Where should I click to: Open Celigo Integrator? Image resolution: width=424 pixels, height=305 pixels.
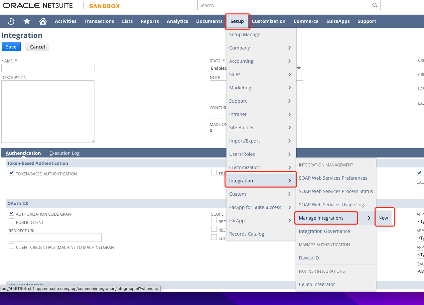pos(336,284)
